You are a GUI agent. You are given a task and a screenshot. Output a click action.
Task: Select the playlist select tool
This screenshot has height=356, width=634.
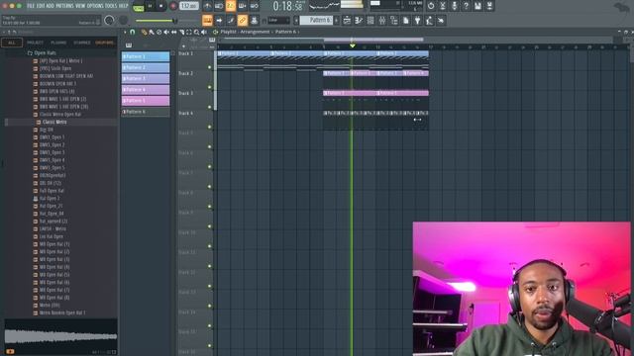click(189, 32)
